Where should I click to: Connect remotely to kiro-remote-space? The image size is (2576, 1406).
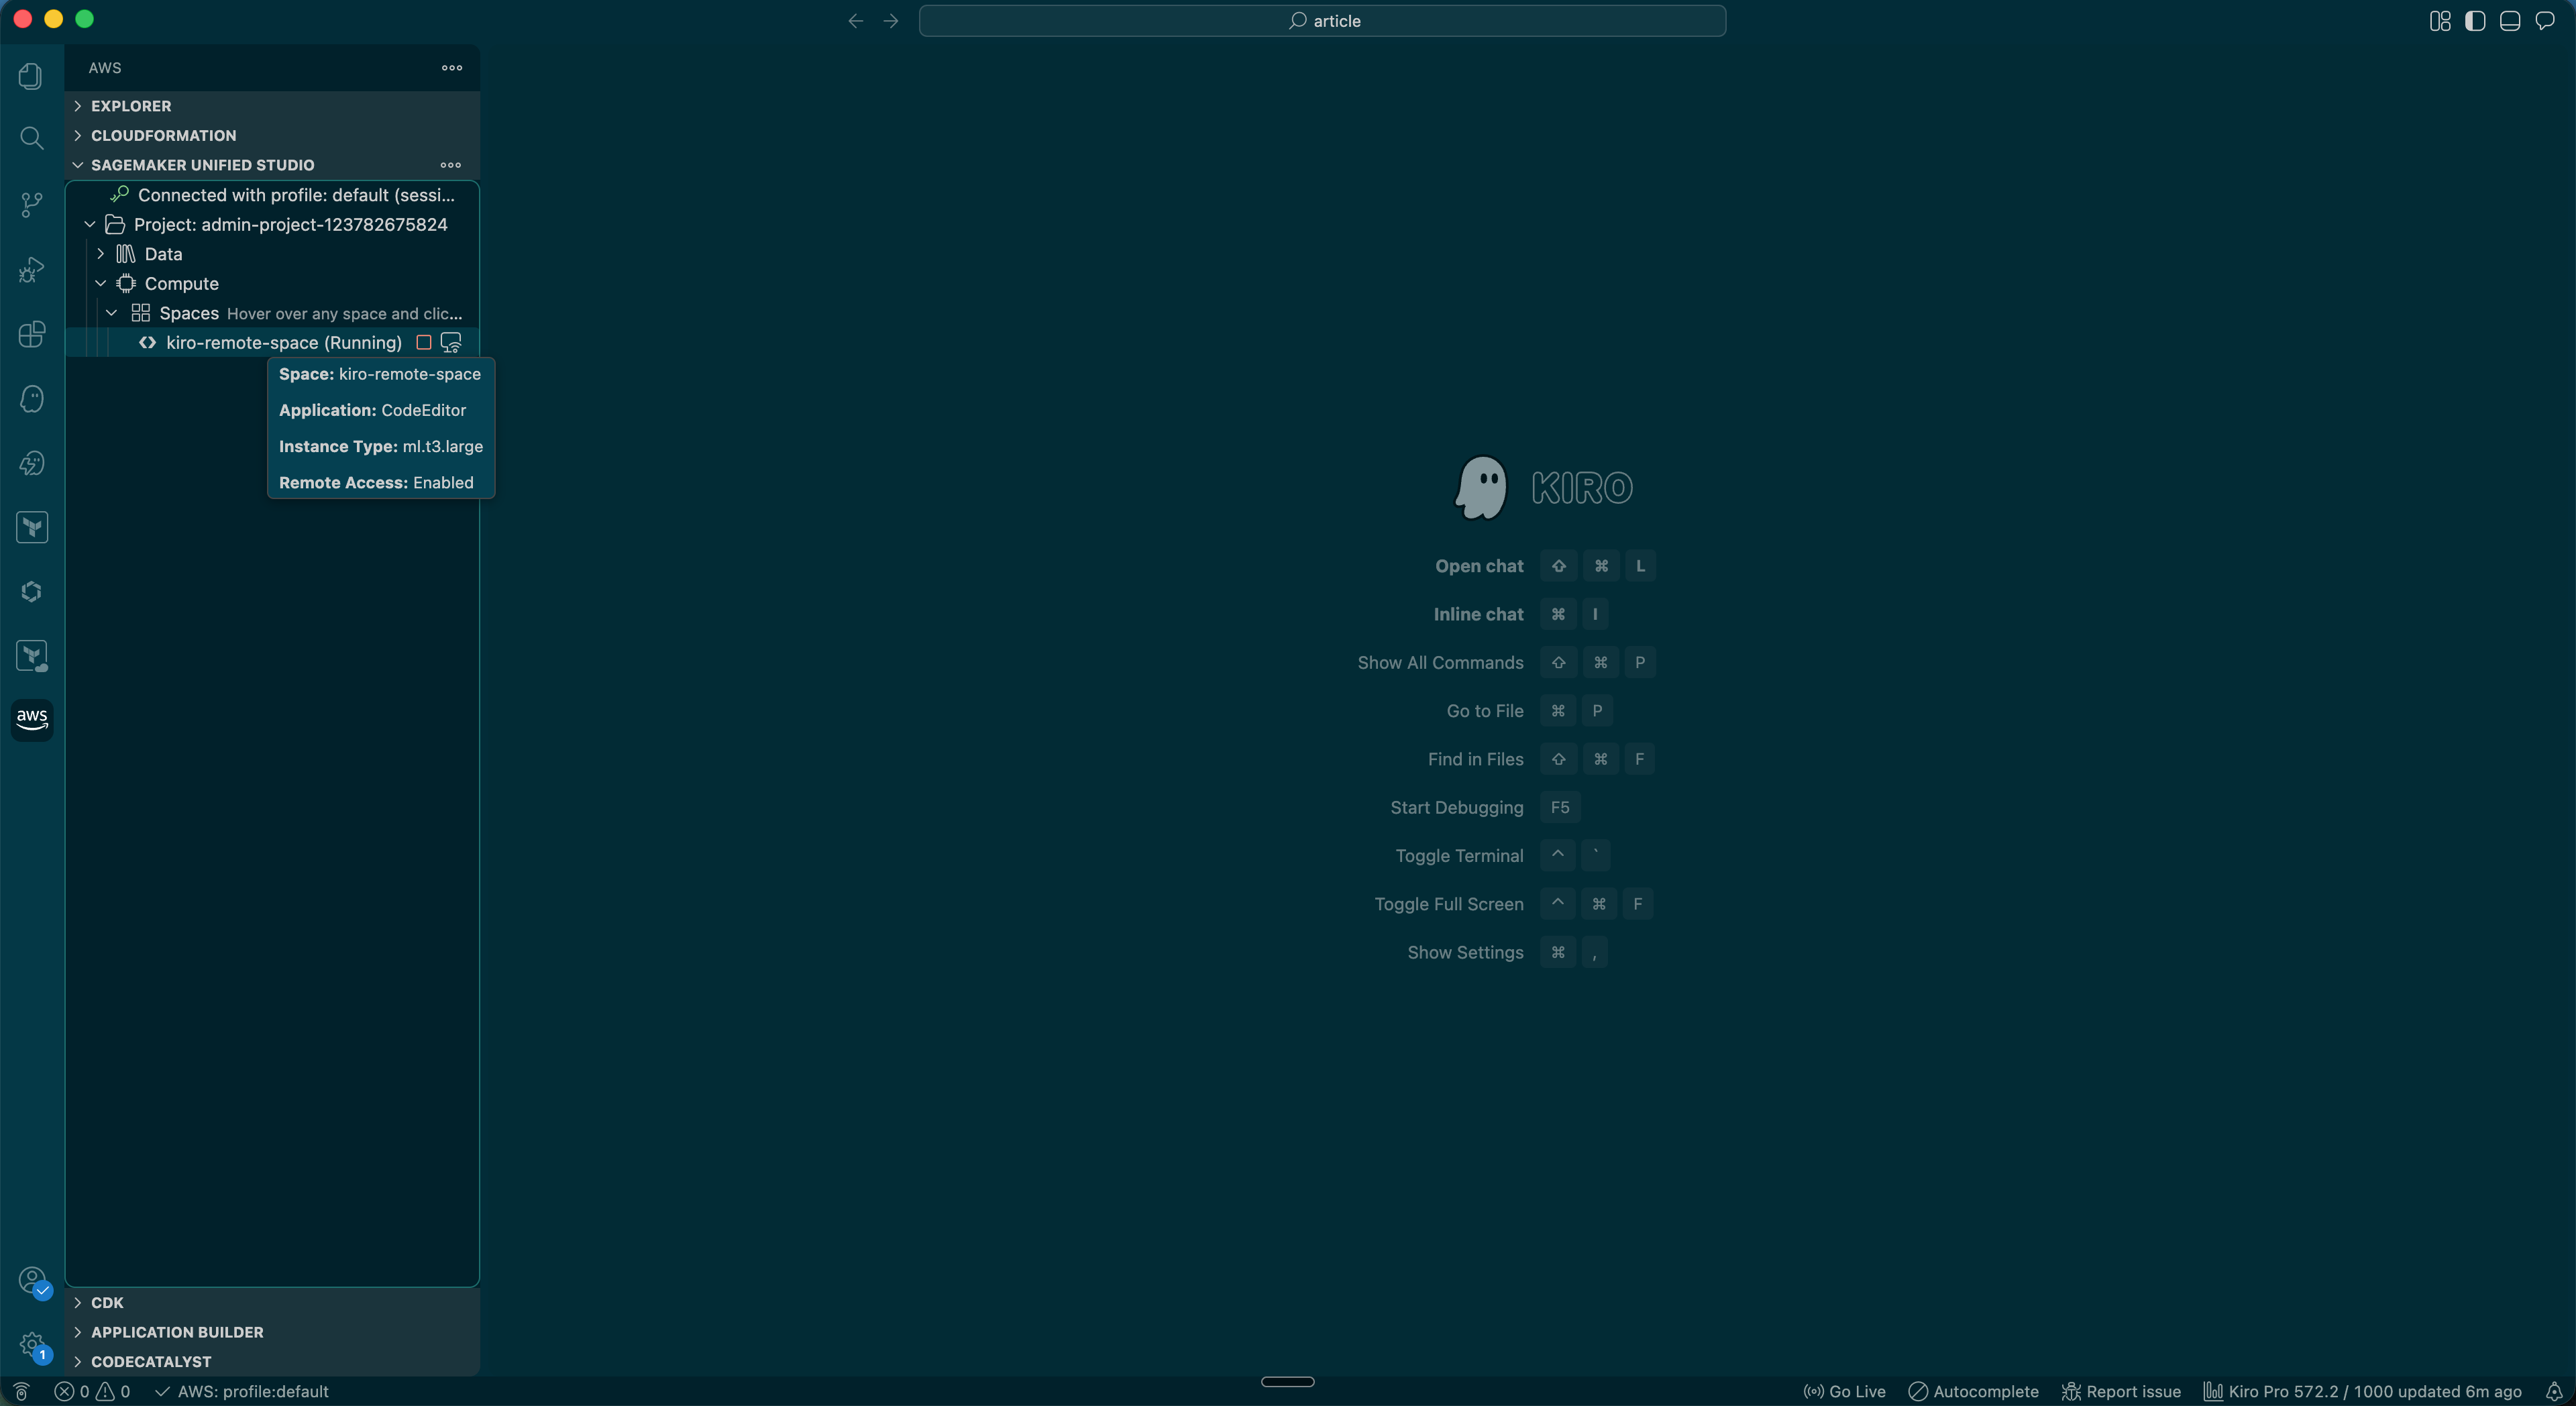pyautogui.click(x=451, y=343)
